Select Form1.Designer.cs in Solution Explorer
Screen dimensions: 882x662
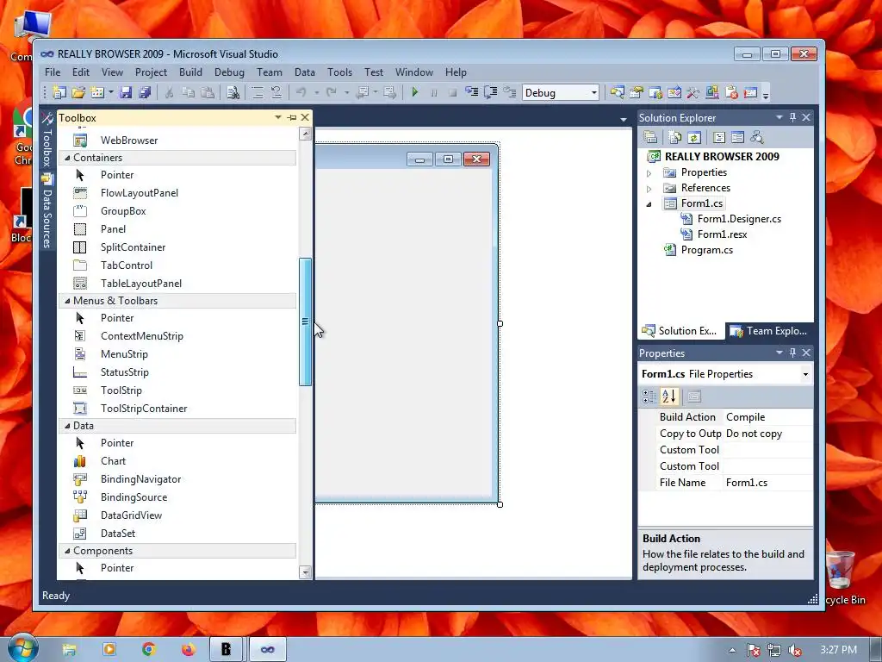click(x=738, y=219)
